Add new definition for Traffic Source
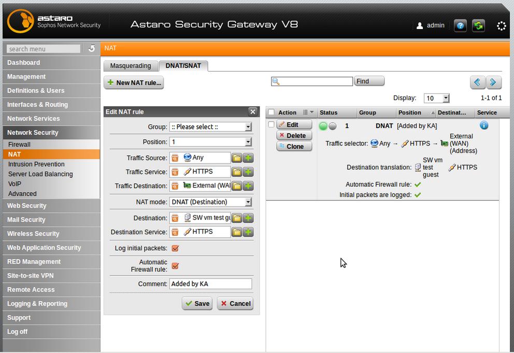 (x=248, y=158)
